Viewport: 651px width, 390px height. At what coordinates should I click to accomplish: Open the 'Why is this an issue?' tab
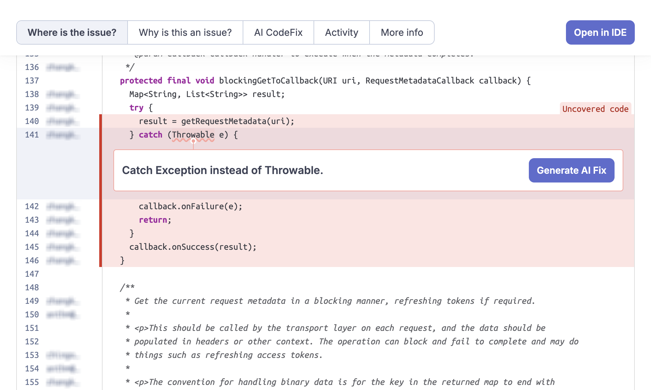(185, 32)
